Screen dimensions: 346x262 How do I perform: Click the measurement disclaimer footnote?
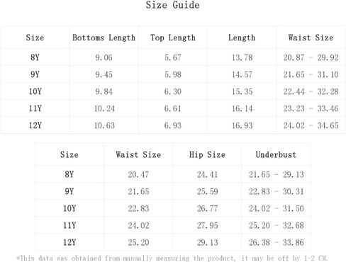(x=172, y=258)
